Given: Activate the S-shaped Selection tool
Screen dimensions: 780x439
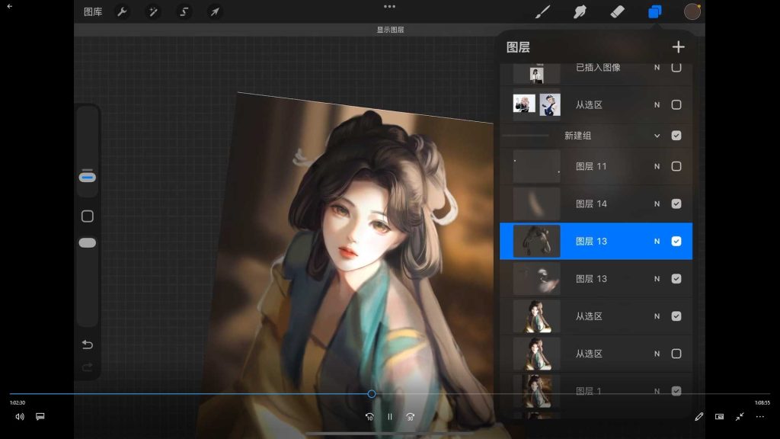Looking at the screenshot, I should tap(184, 12).
